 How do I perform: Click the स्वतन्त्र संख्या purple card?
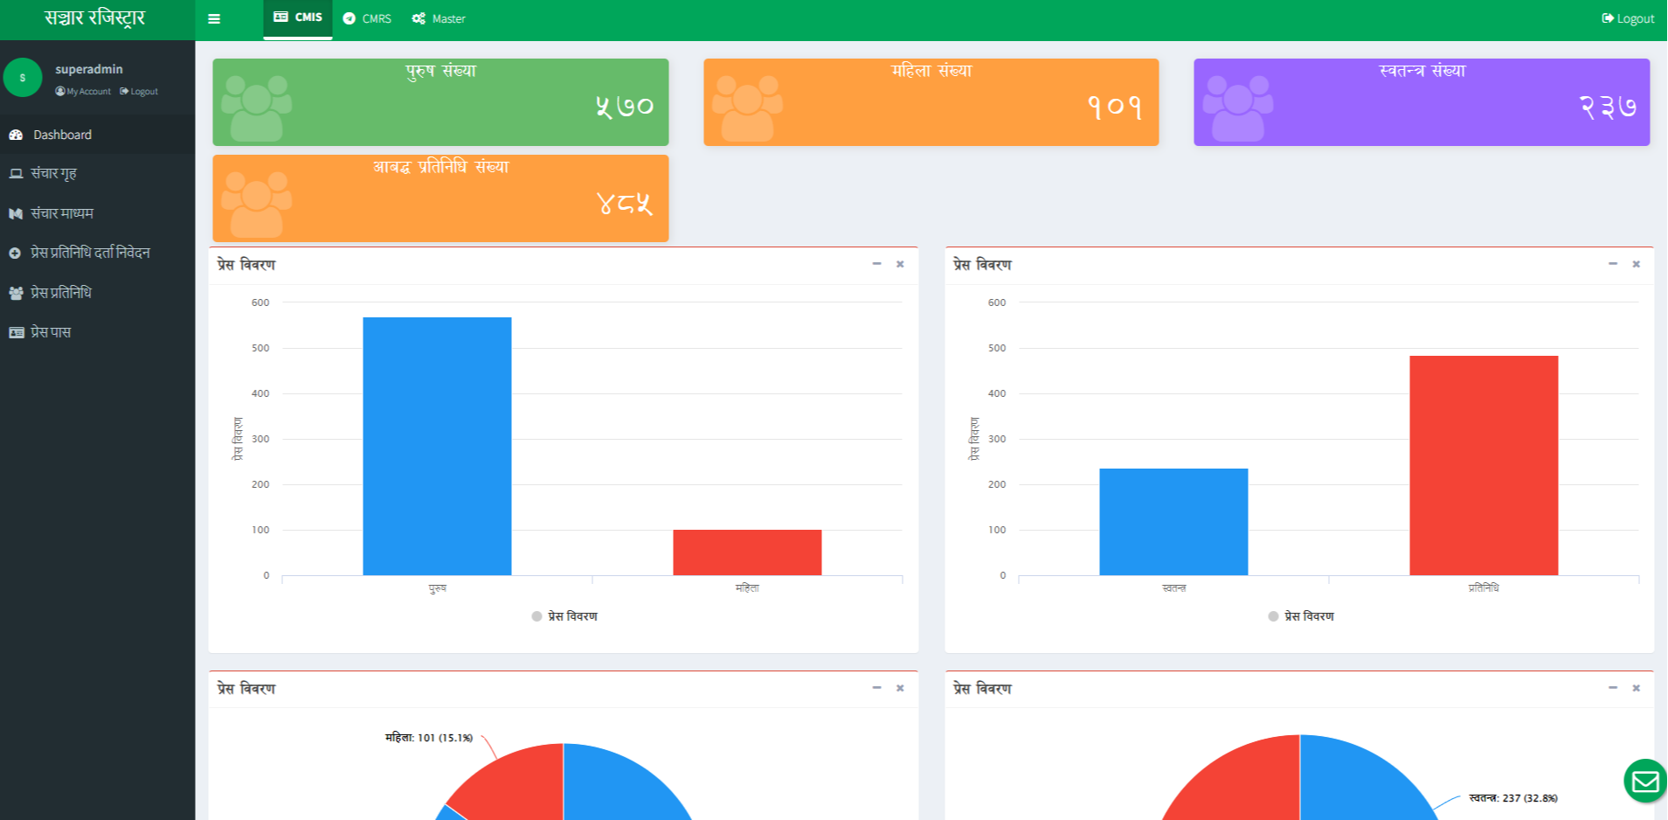(1422, 102)
